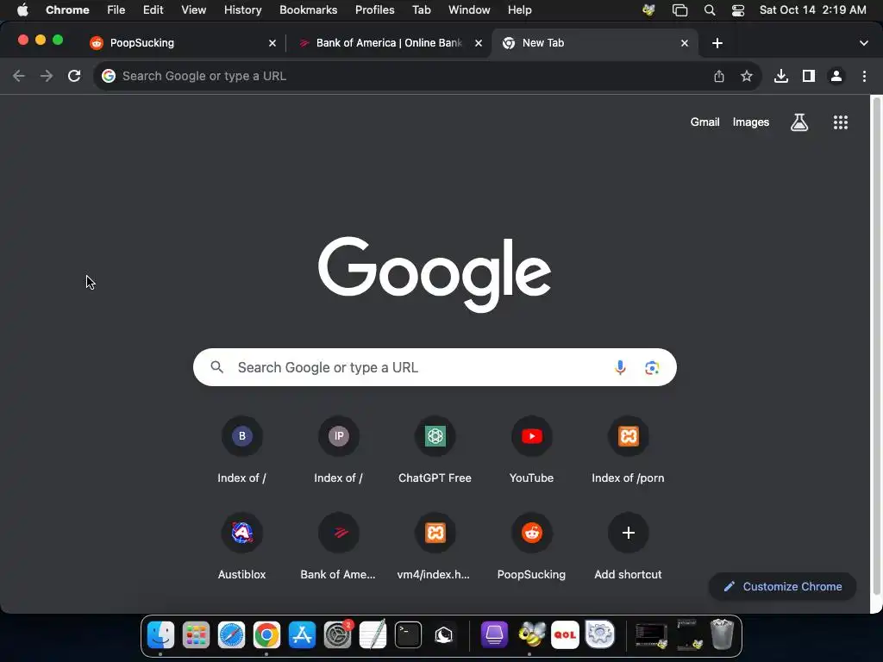
Task: Click the back navigation arrow
Action: pyautogui.click(x=19, y=76)
